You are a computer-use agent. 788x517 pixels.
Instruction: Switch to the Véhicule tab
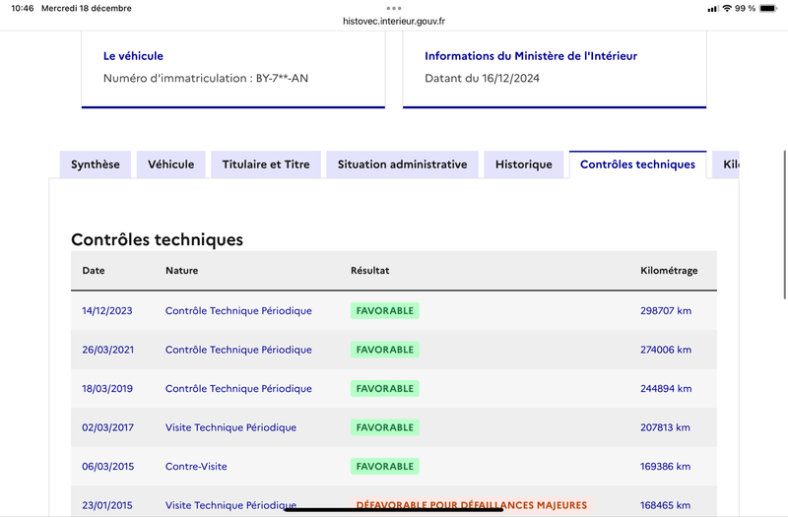point(170,164)
